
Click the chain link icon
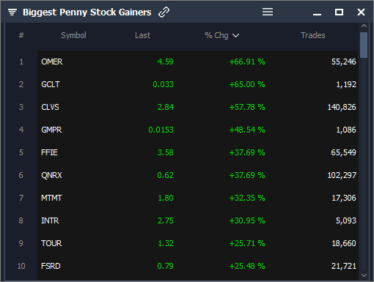[x=164, y=12]
